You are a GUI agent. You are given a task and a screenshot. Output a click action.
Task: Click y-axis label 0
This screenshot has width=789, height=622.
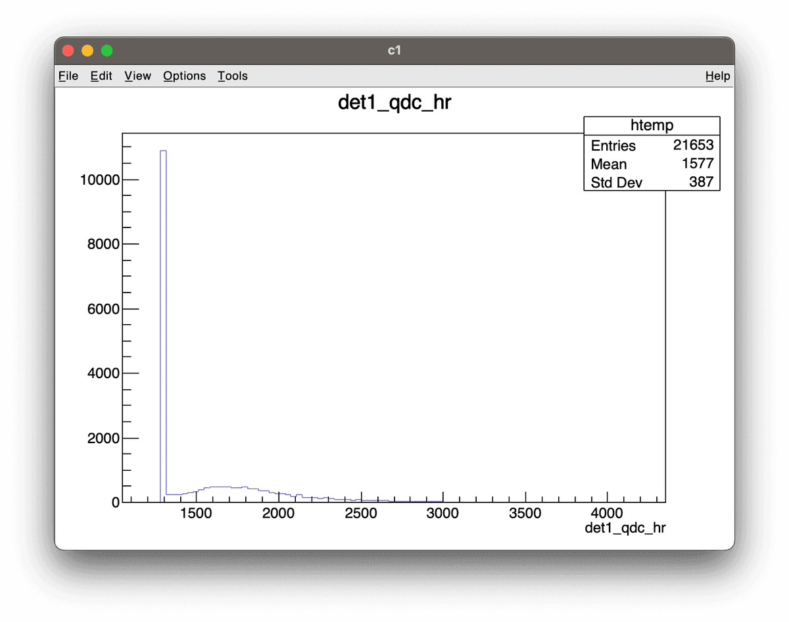pos(116,502)
